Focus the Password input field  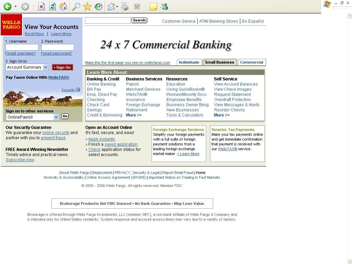(x=57, y=47)
